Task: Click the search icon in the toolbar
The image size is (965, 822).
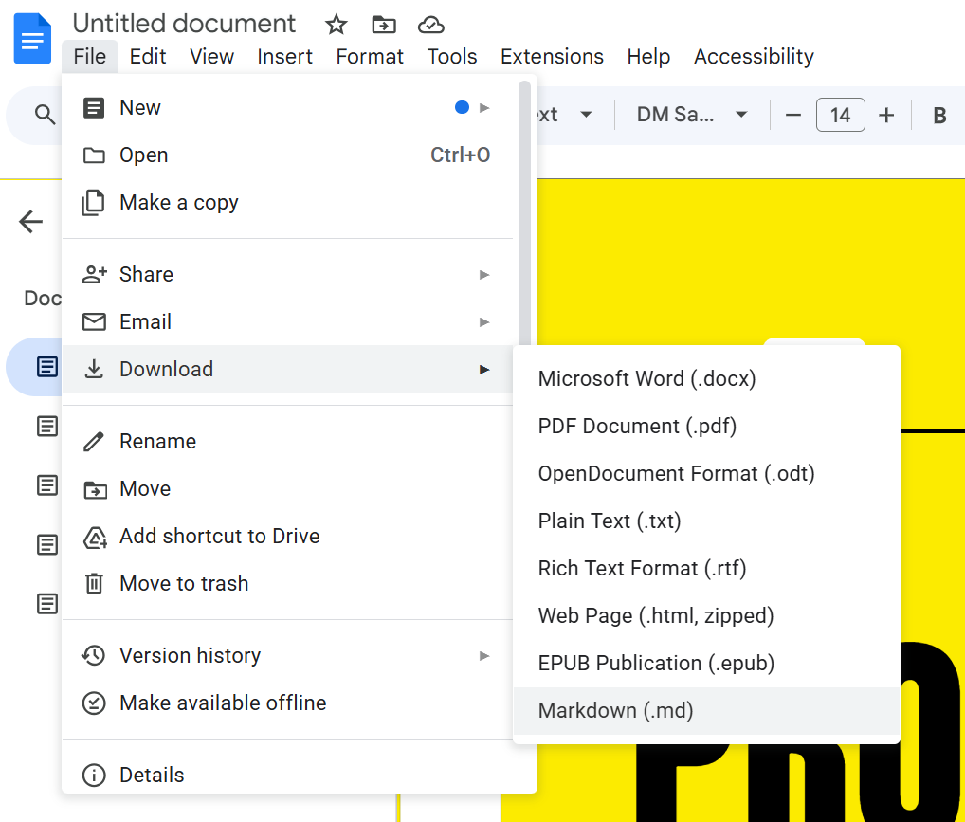Action: tap(45, 114)
